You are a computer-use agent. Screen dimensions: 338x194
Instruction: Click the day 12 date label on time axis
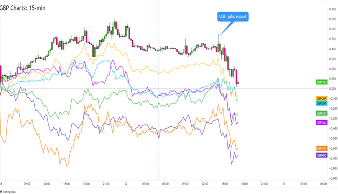point(126,184)
